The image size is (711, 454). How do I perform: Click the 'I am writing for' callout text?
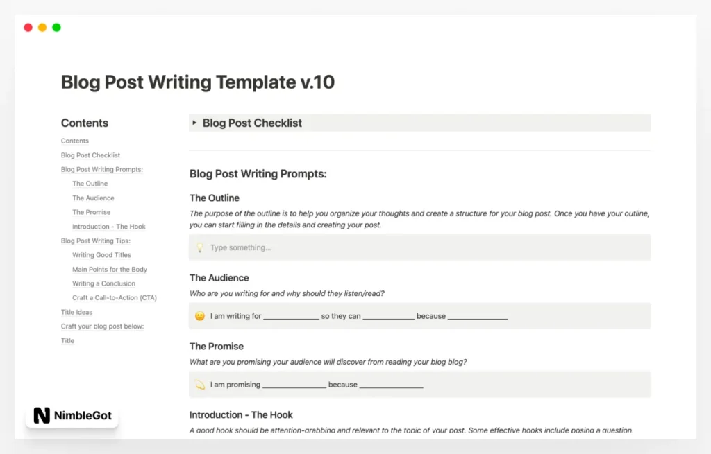[x=236, y=316]
